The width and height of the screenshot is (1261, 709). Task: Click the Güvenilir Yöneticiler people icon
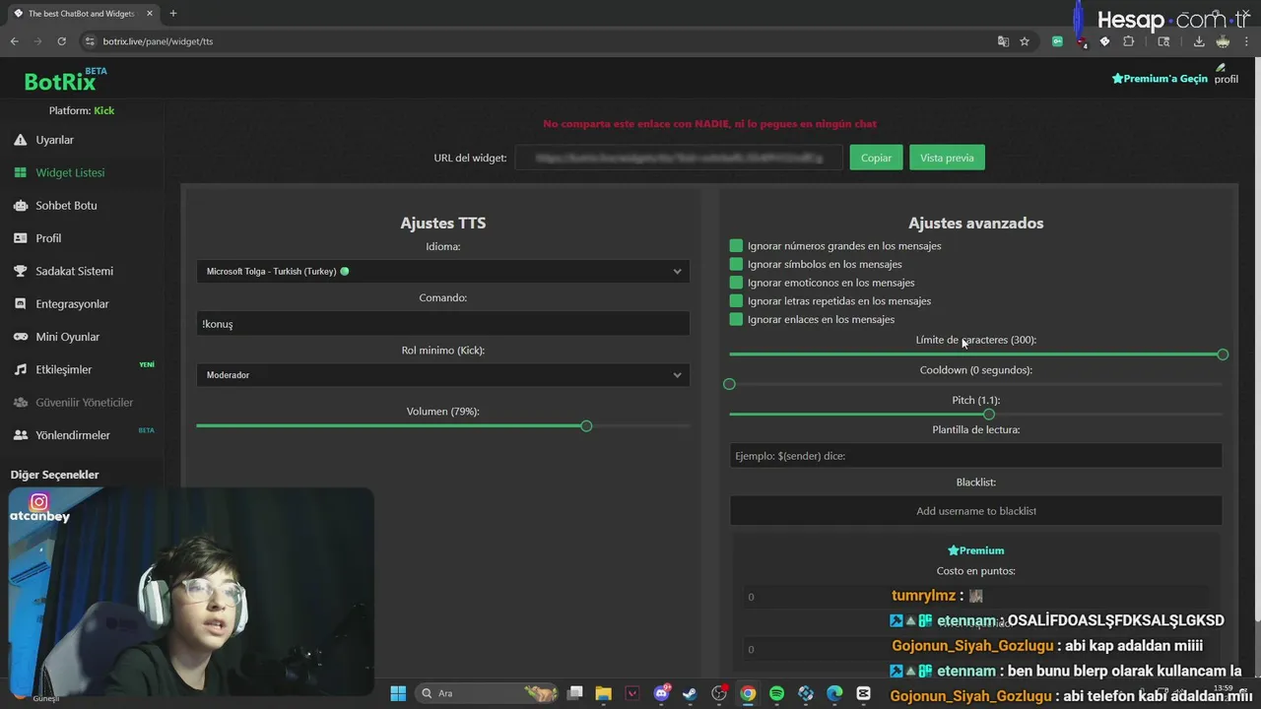(x=20, y=402)
